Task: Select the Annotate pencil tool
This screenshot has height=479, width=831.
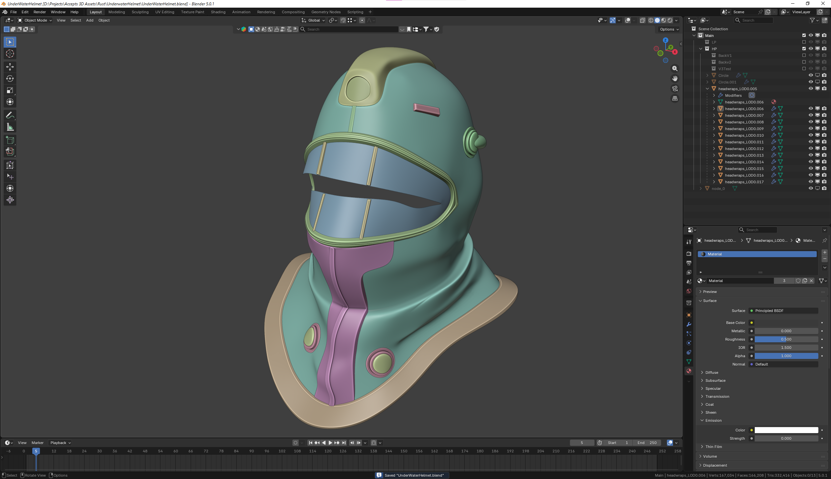Action: point(10,115)
